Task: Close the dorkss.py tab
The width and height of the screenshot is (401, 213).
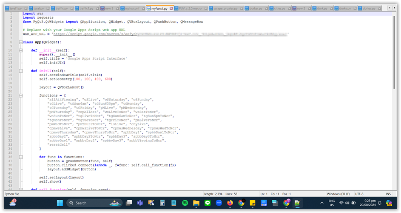Action: [x=379, y=9]
